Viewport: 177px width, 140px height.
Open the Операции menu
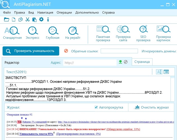click(x=64, y=12)
